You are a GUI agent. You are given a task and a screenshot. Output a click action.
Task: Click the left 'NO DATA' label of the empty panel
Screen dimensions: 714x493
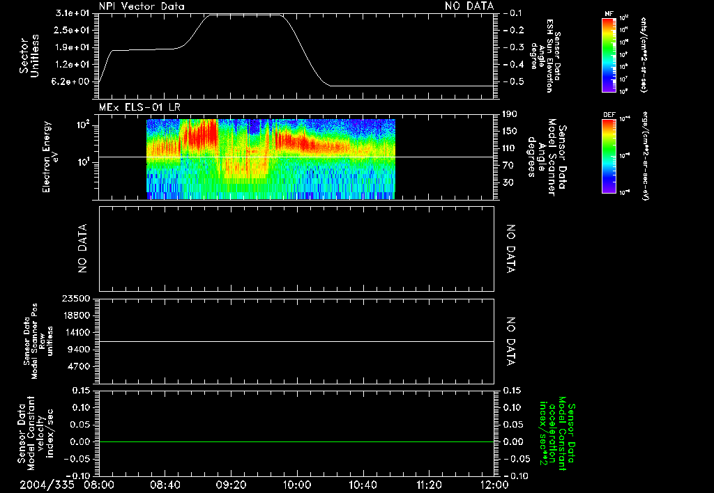point(82,249)
